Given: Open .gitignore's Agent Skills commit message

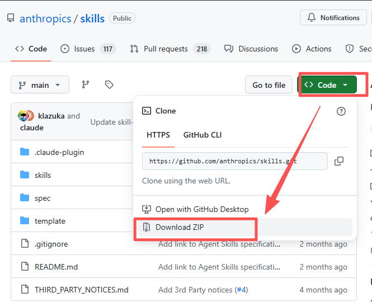Looking at the screenshot, I should pyautogui.click(x=219, y=244).
